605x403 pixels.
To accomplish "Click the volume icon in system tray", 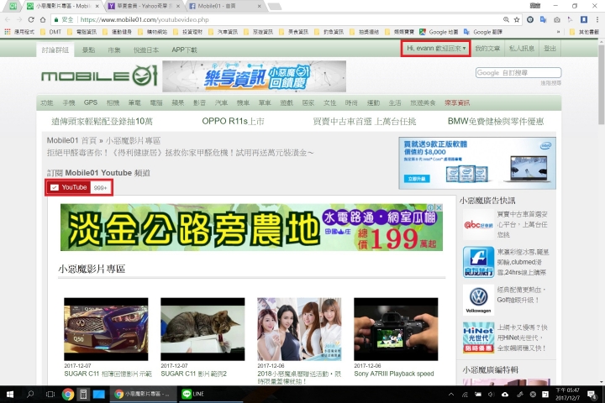I will coord(491,394).
